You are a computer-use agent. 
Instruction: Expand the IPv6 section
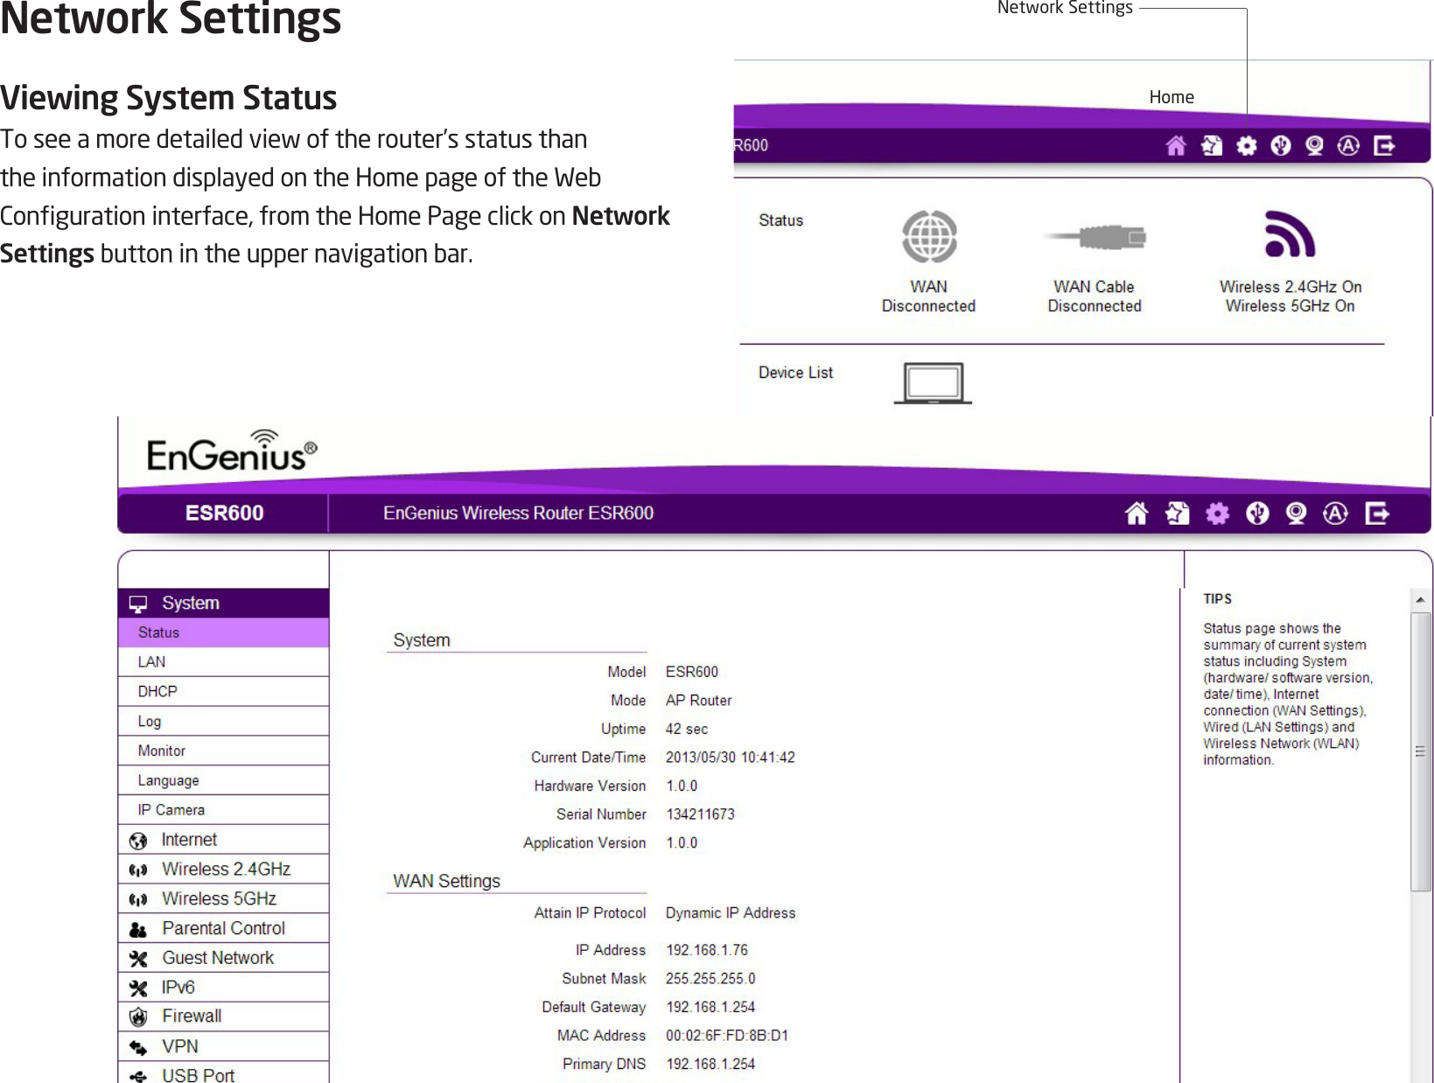[x=223, y=988]
